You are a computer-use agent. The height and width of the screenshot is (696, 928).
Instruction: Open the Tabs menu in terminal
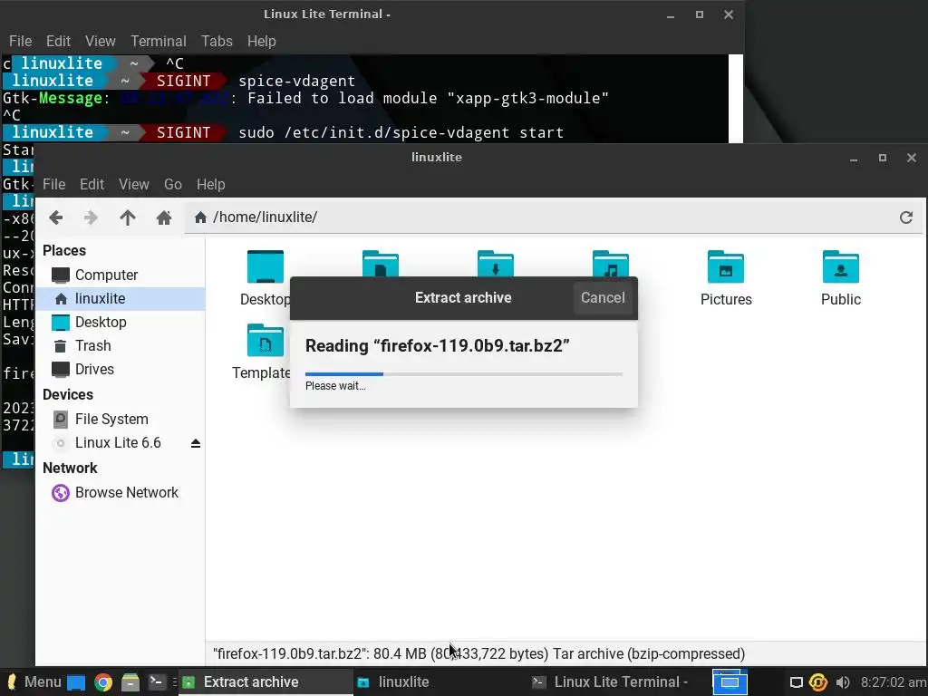coord(217,42)
